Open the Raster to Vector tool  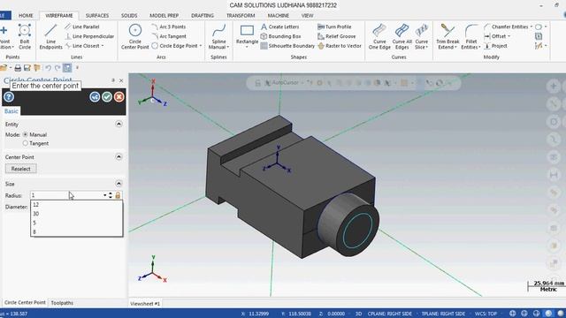click(340, 46)
